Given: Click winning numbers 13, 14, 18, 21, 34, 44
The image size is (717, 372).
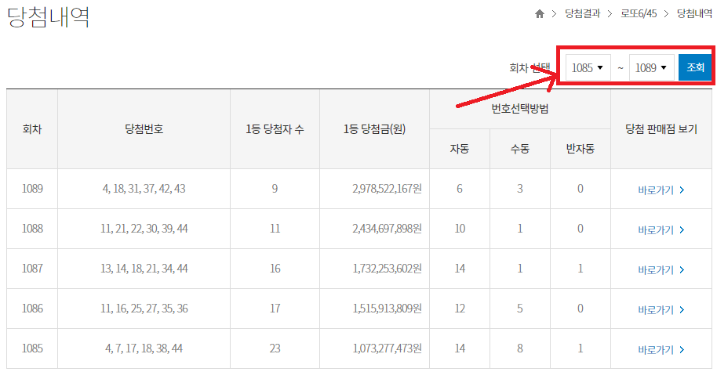Looking at the screenshot, I should pos(144,269).
